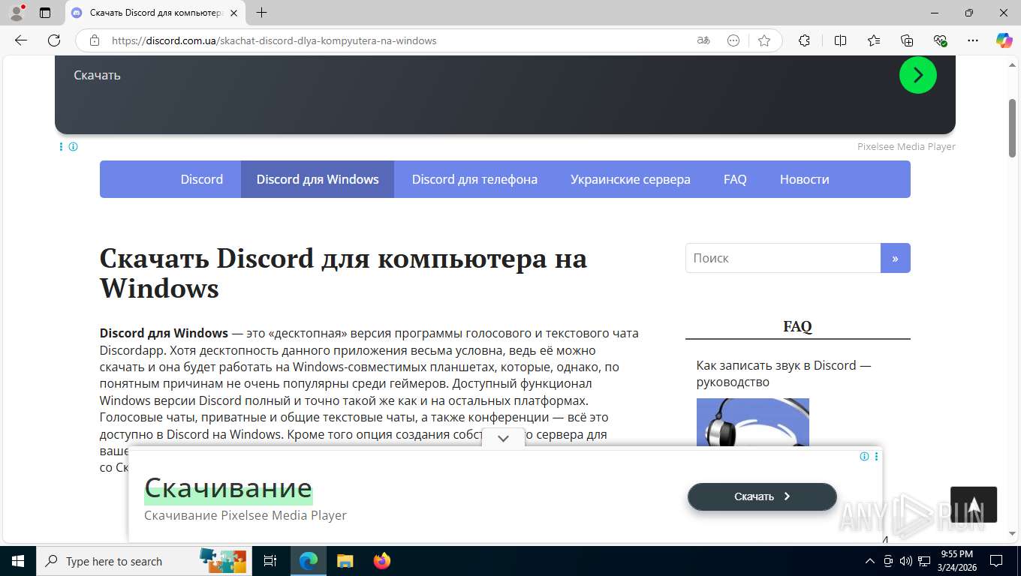Open the favorites list
This screenshot has height=576, width=1021.
[x=874, y=40]
